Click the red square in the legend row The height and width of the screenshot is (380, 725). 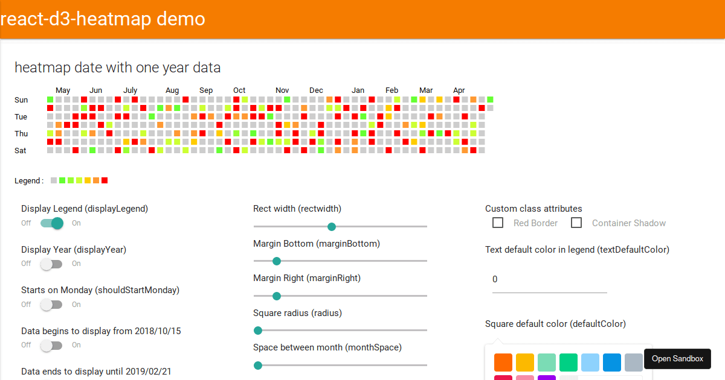pyautogui.click(x=104, y=180)
